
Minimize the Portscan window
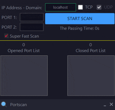(x=105, y=105)
